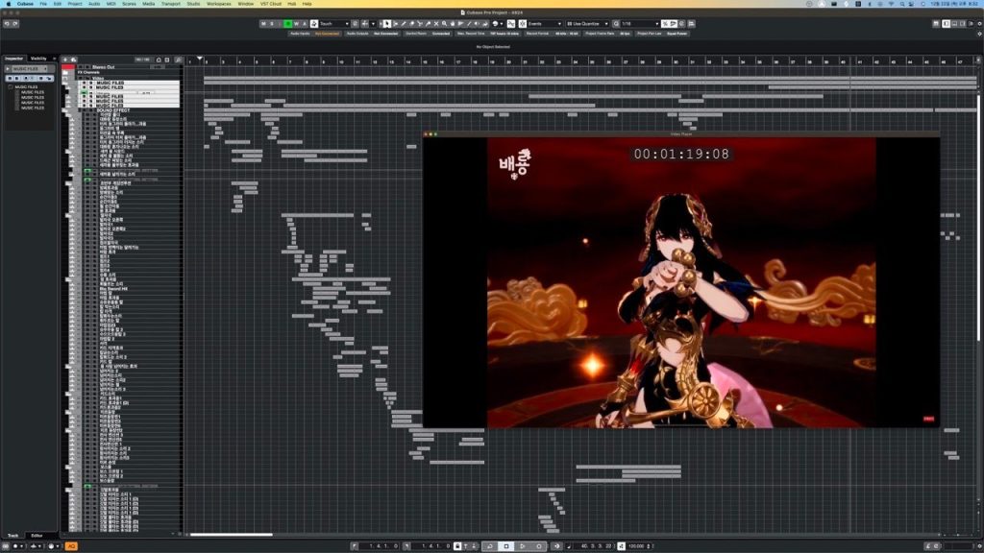Switch to the Inspector tab
This screenshot has height=553, width=984.
click(13, 59)
